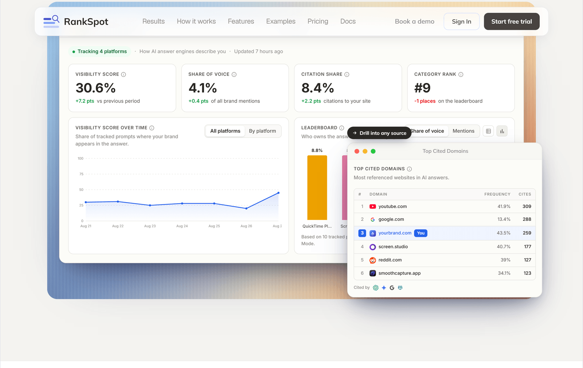Image resolution: width=583 pixels, height=368 pixels.
Task: Open the Docs nav link
Action: [x=348, y=21]
